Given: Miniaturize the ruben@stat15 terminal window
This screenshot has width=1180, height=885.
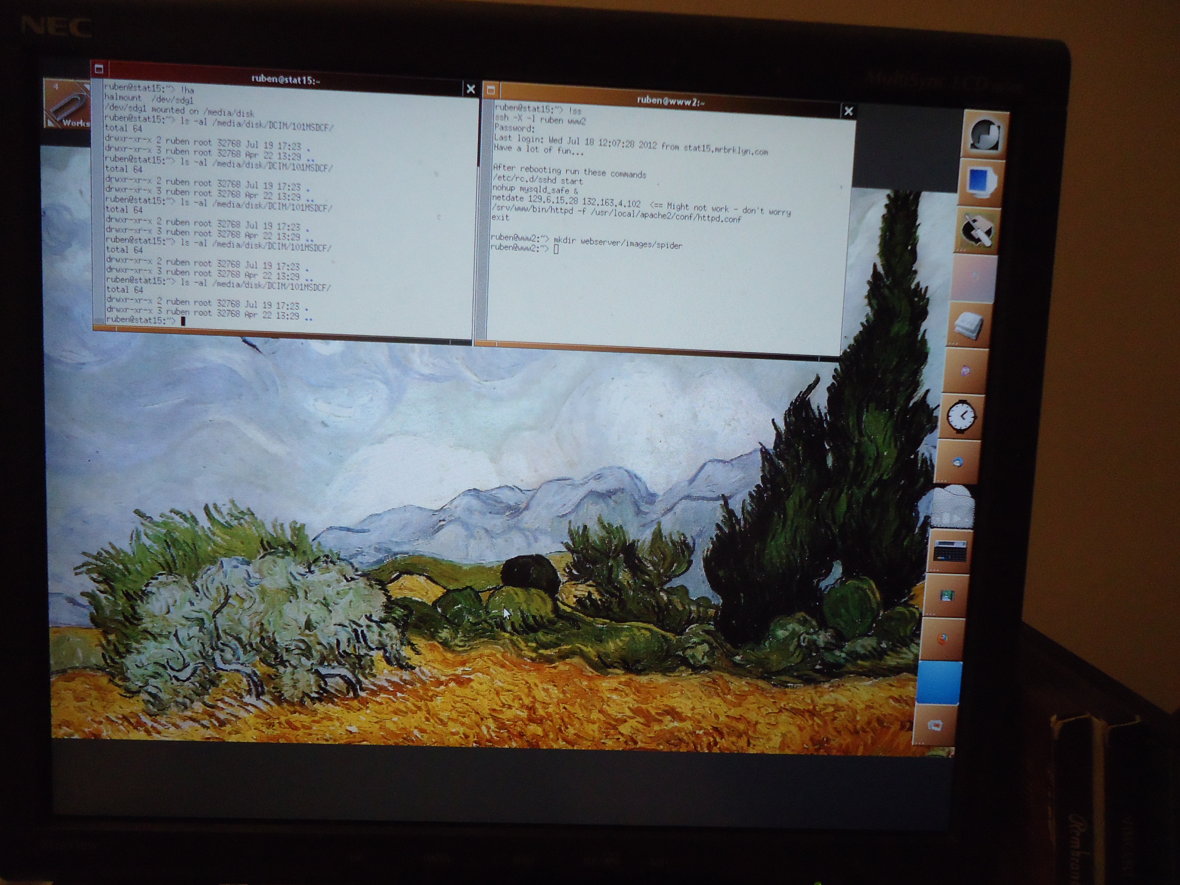Looking at the screenshot, I should click(99, 69).
